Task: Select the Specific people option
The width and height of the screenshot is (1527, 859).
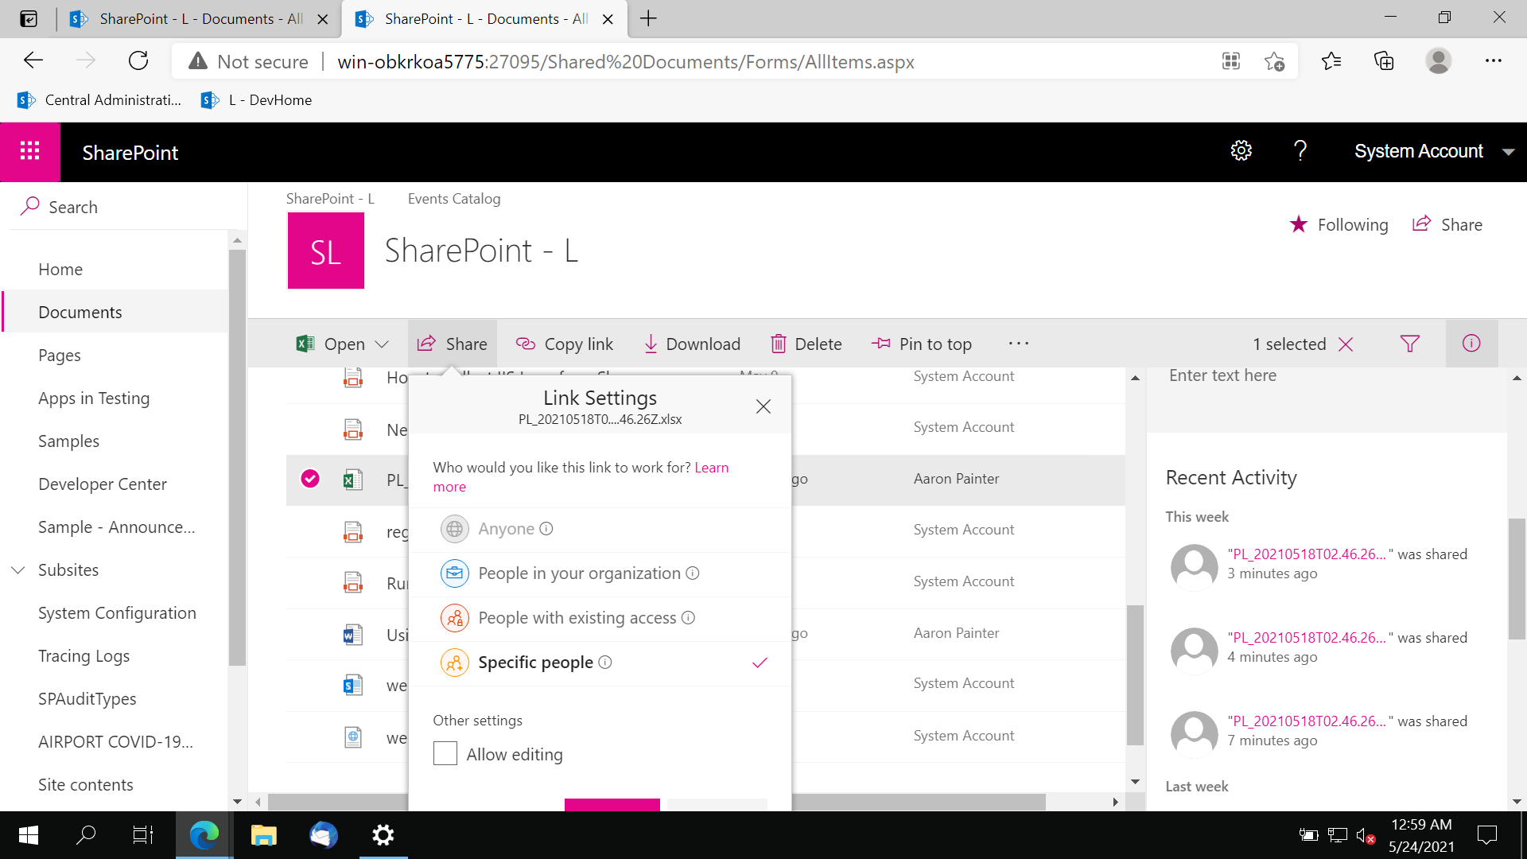Action: (600, 663)
